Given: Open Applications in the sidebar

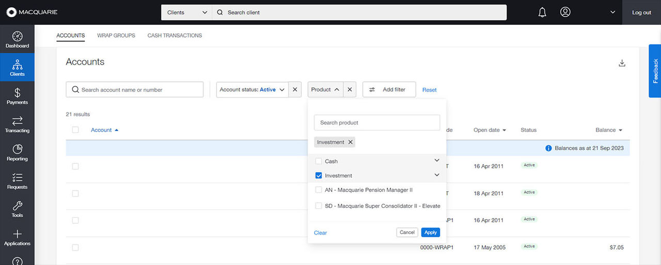Looking at the screenshot, I should coord(17,238).
